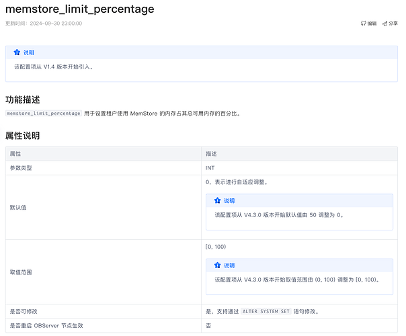Click the note about V4.3.0 range change
This screenshot has height=336, width=406.
(x=297, y=280)
